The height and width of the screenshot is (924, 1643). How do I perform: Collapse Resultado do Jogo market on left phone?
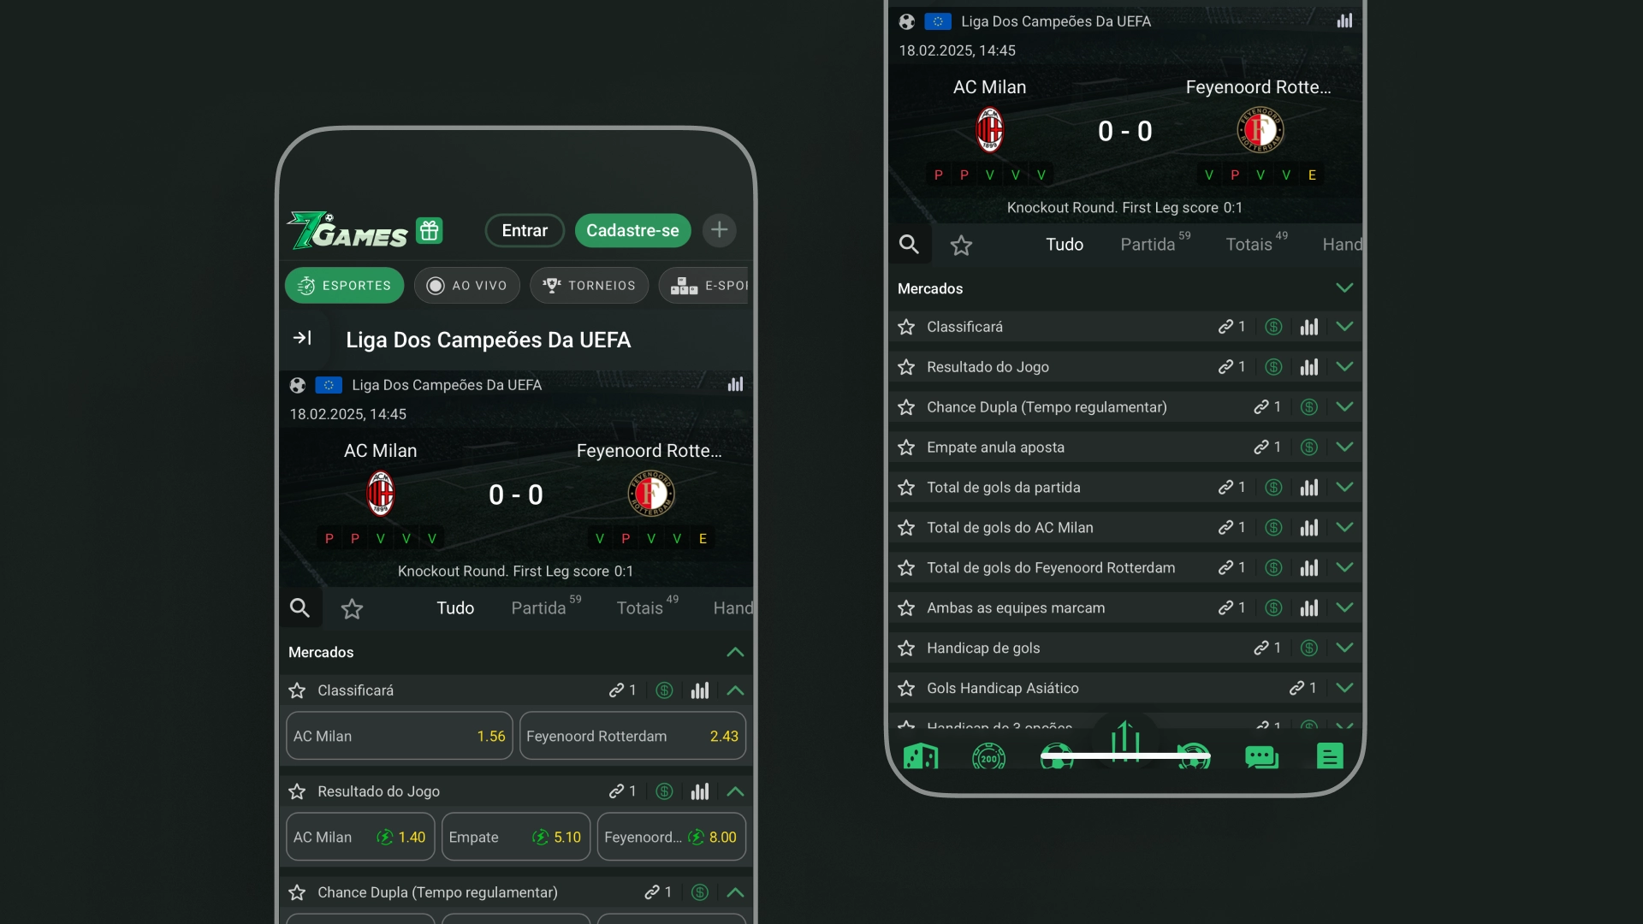[x=735, y=791]
